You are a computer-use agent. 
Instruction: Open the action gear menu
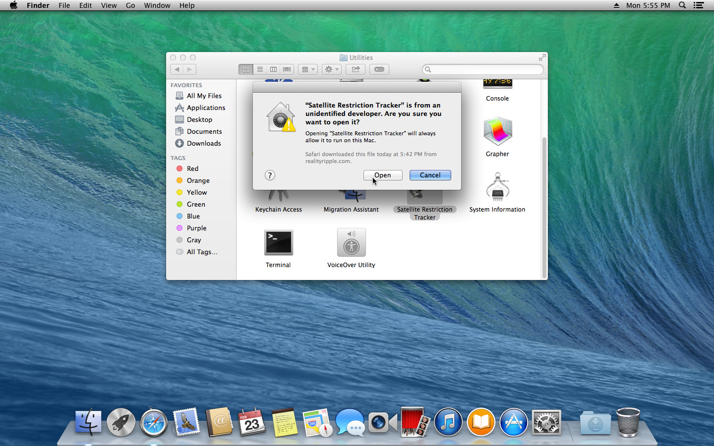click(331, 69)
